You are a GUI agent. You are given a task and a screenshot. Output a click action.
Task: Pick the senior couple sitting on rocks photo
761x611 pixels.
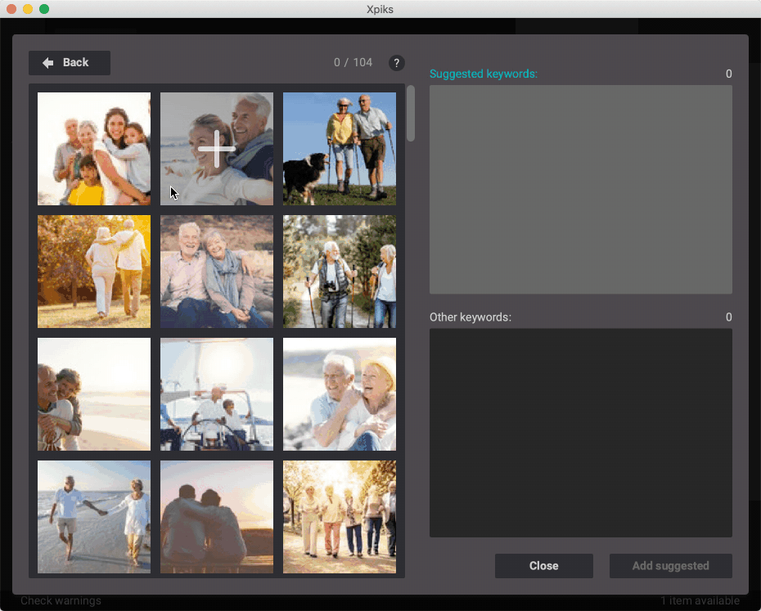click(217, 272)
